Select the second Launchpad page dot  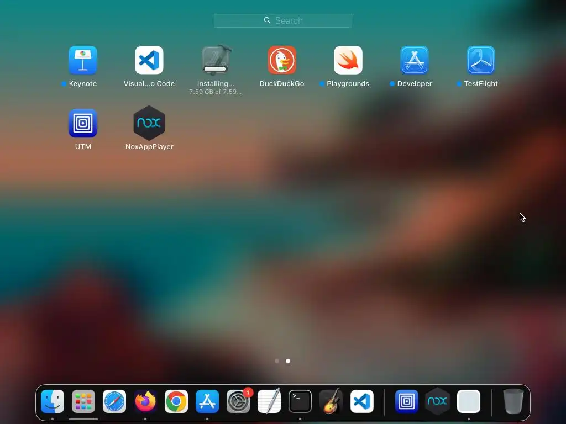(288, 361)
